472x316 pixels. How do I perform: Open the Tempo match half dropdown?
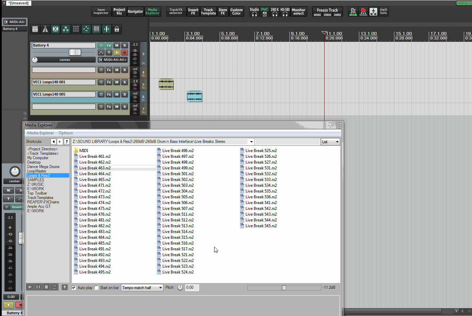point(142,288)
